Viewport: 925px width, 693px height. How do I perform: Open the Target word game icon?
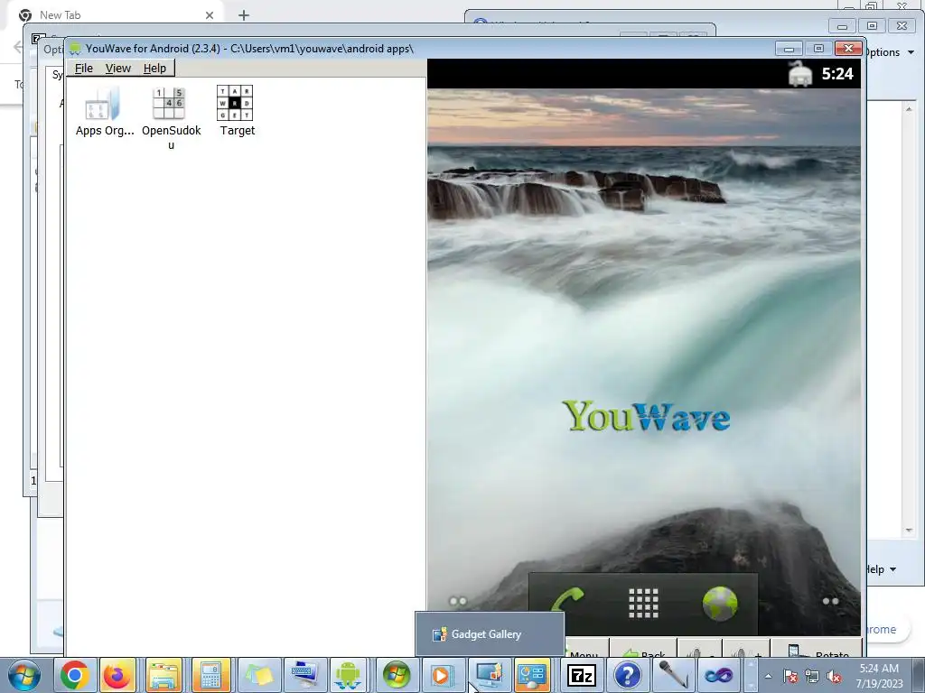[x=237, y=112]
